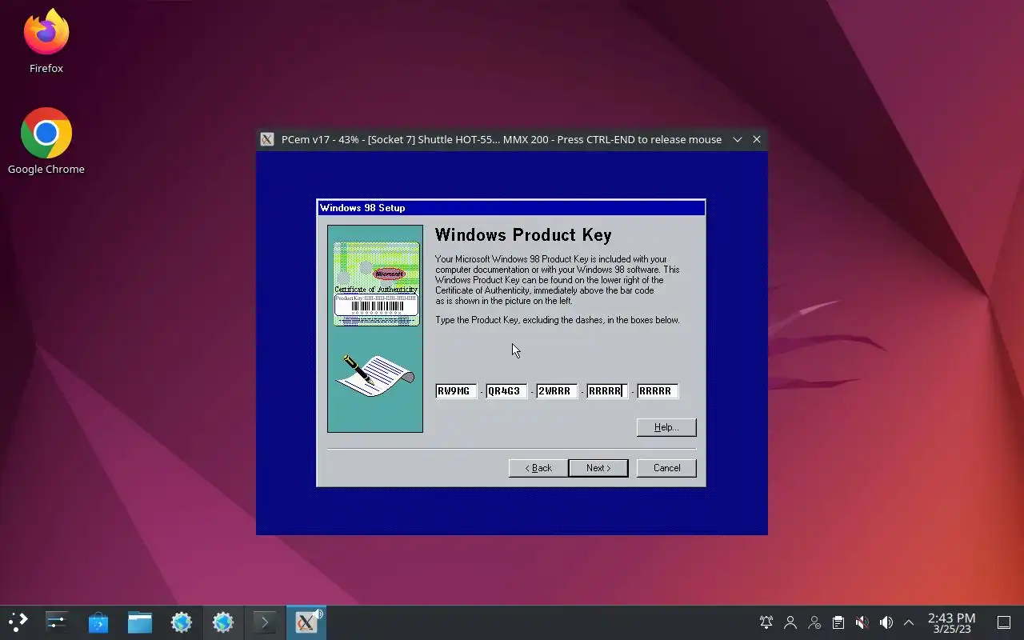Click the PCem window title bar icon
Screen dimensions: 1024x640
(x=268, y=139)
